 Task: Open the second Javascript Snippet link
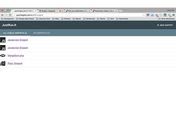tap(18, 48)
